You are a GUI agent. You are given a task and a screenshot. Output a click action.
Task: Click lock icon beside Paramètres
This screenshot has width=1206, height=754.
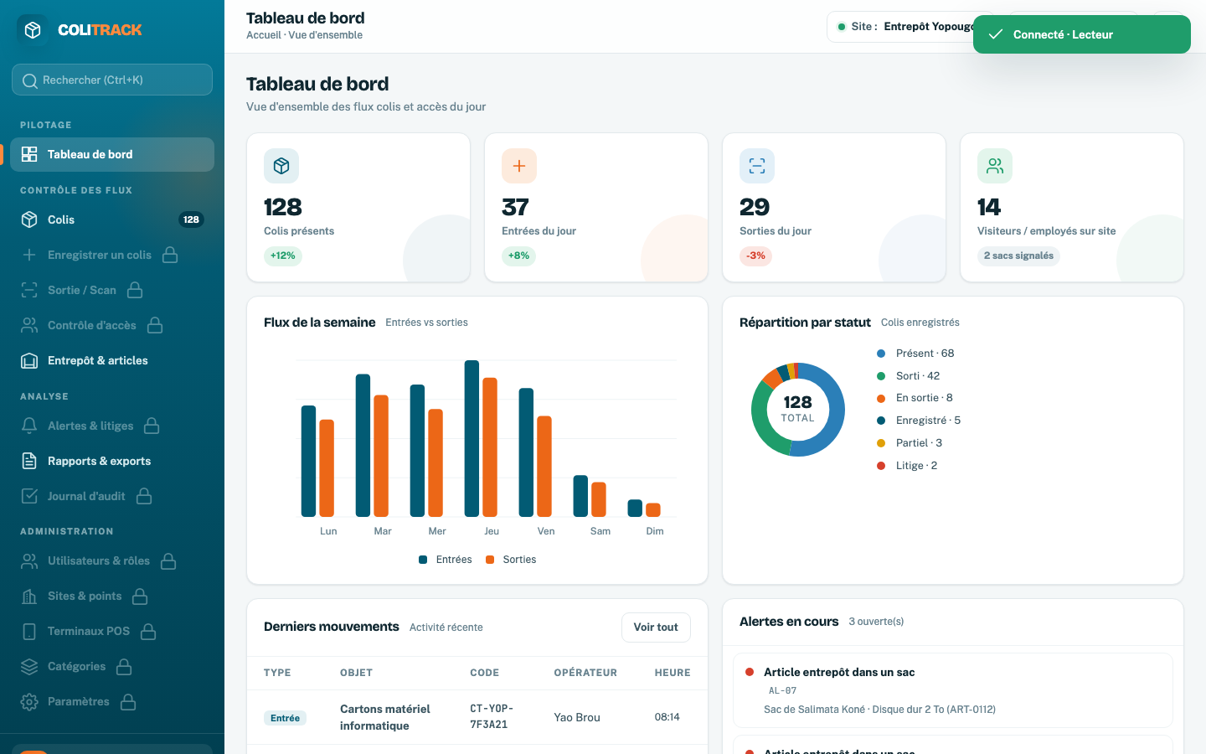click(128, 701)
